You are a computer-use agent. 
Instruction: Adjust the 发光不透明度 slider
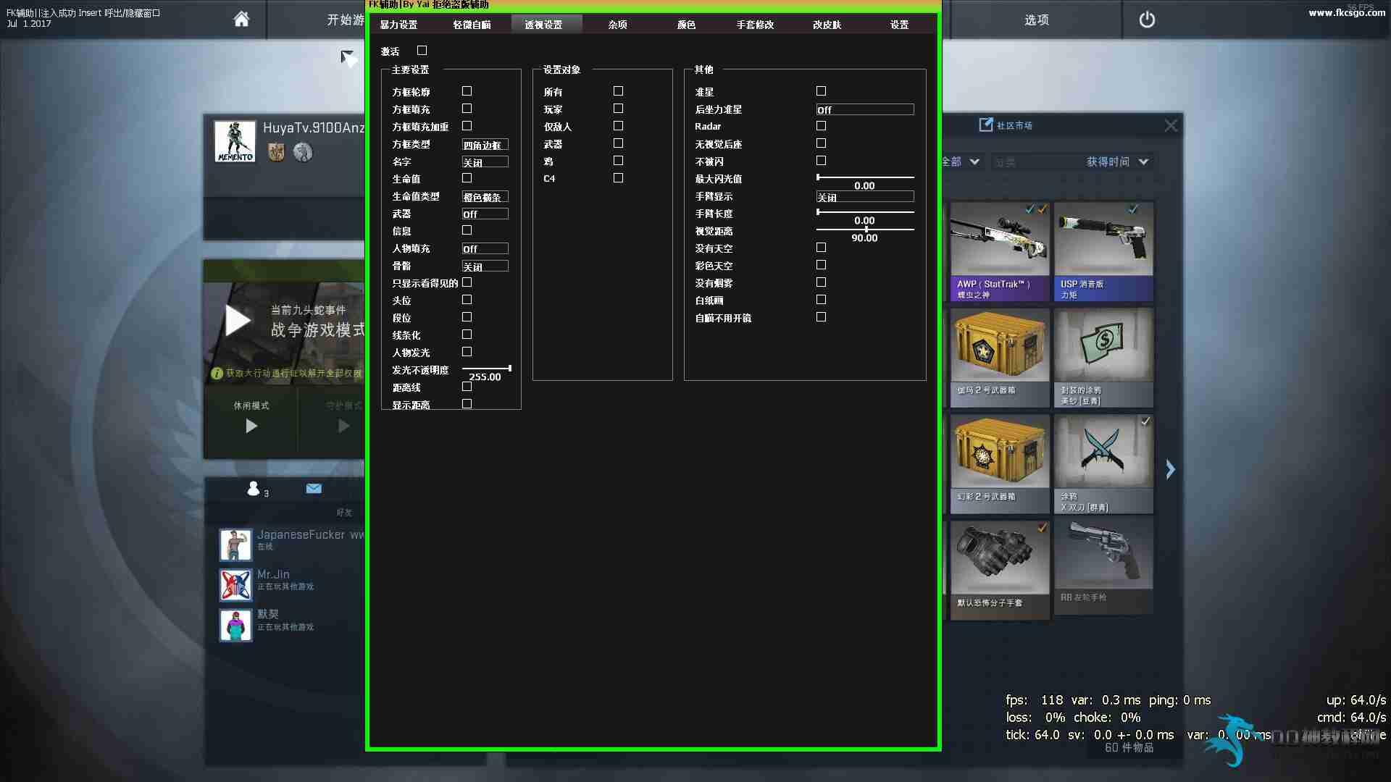pos(487,369)
